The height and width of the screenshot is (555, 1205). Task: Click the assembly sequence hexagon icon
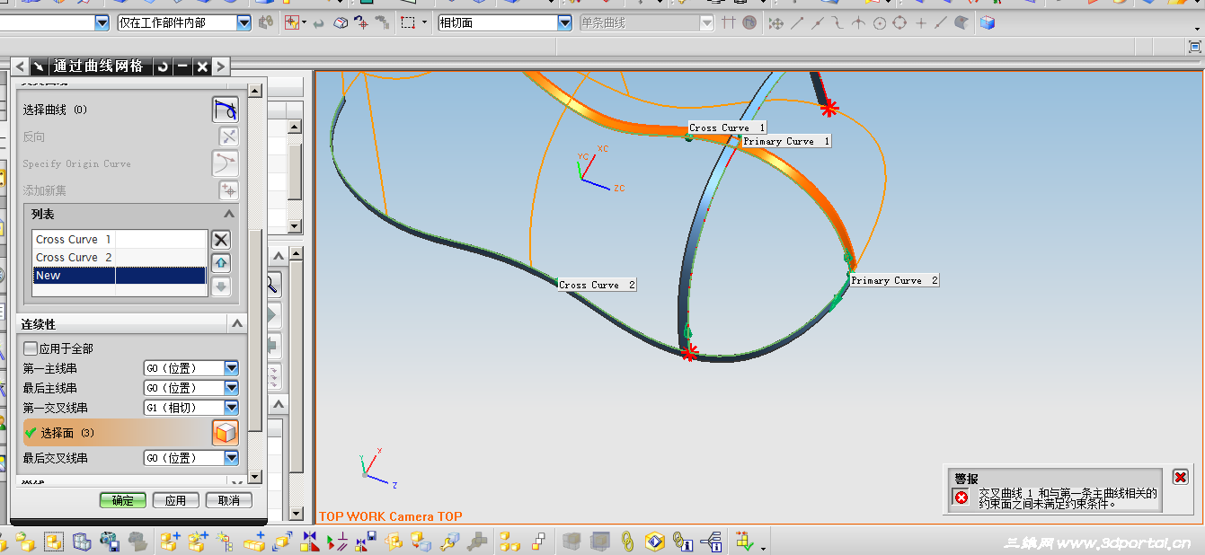click(654, 542)
